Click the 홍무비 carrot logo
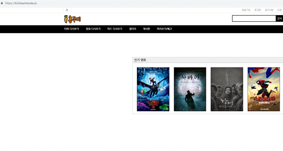Screen dimensions: 283x151 click(72, 19)
